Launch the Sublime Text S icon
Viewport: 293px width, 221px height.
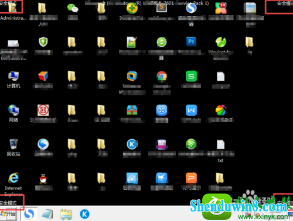[x=162, y=8]
